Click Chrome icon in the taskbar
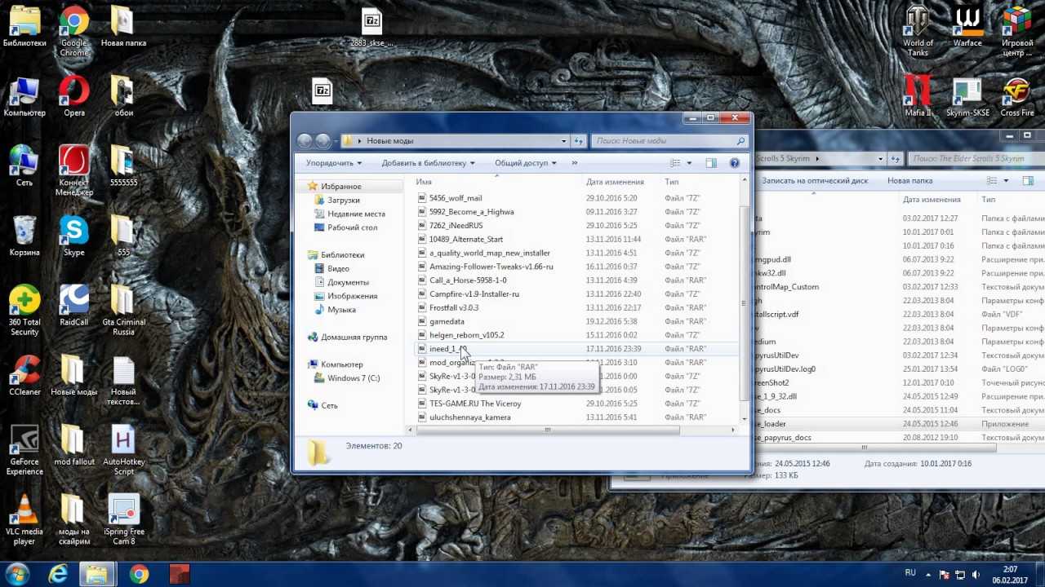The height and width of the screenshot is (587, 1045). [x=139, y=574]
